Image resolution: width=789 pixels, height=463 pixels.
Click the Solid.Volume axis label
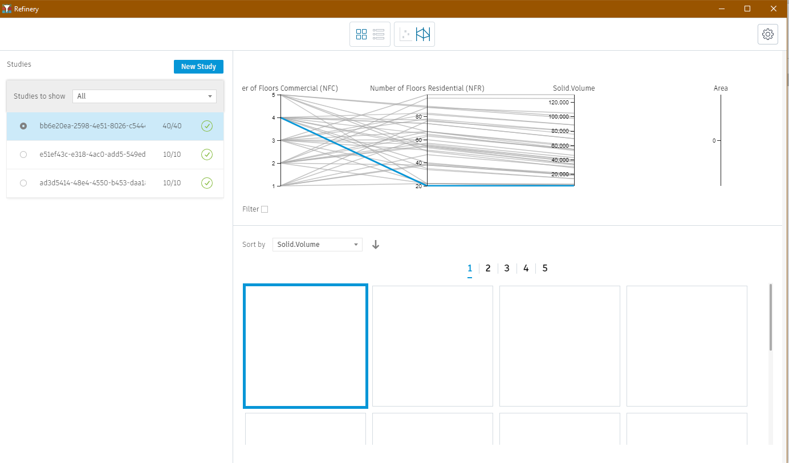click(574, 88)
